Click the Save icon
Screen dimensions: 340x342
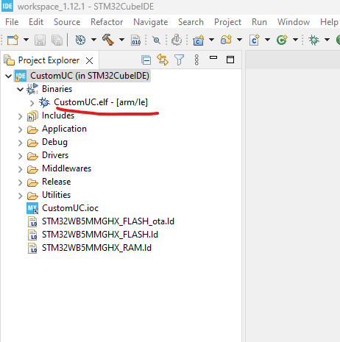tap(40, 40)
